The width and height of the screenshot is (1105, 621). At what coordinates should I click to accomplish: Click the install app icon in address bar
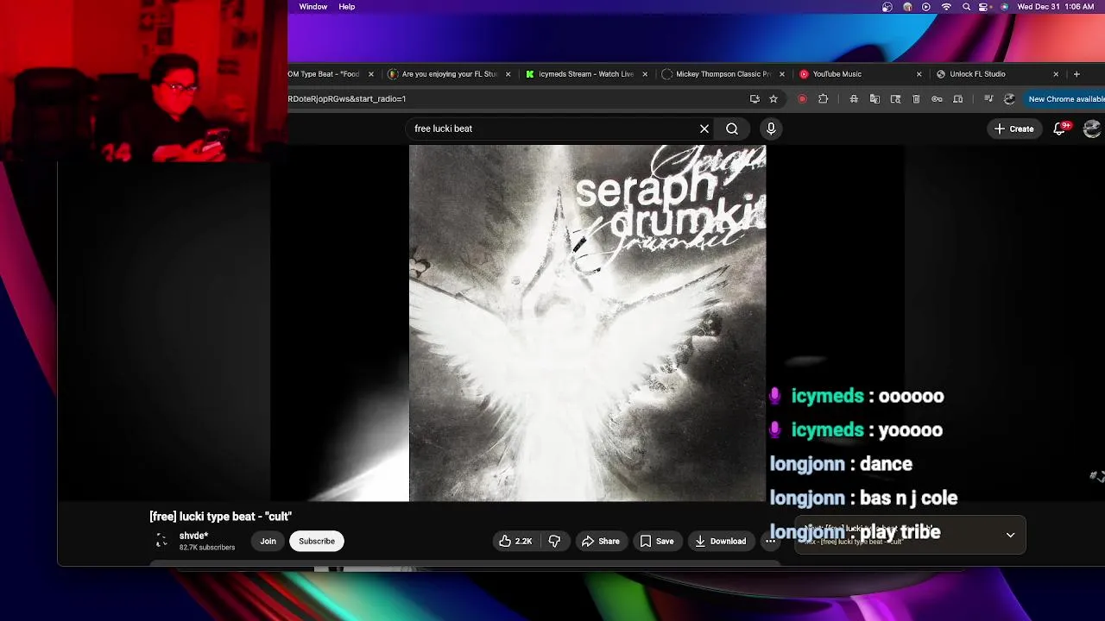(755, 99)
